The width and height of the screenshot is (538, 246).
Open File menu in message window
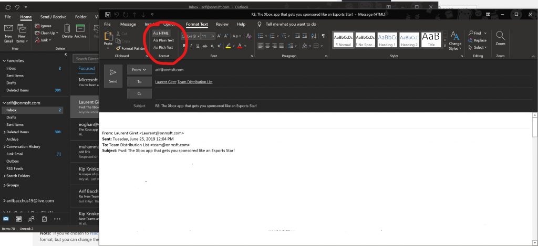107,24
